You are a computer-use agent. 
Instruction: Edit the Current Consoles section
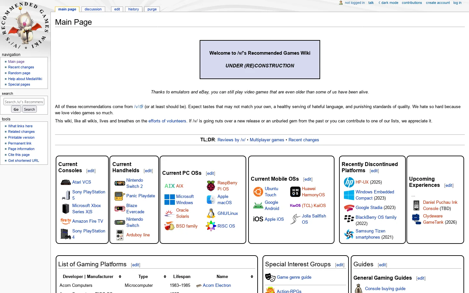click(91, 171)
